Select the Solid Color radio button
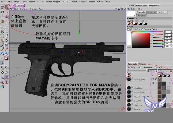The width and height of the screenshot is (173, 123). click(128, 29)
